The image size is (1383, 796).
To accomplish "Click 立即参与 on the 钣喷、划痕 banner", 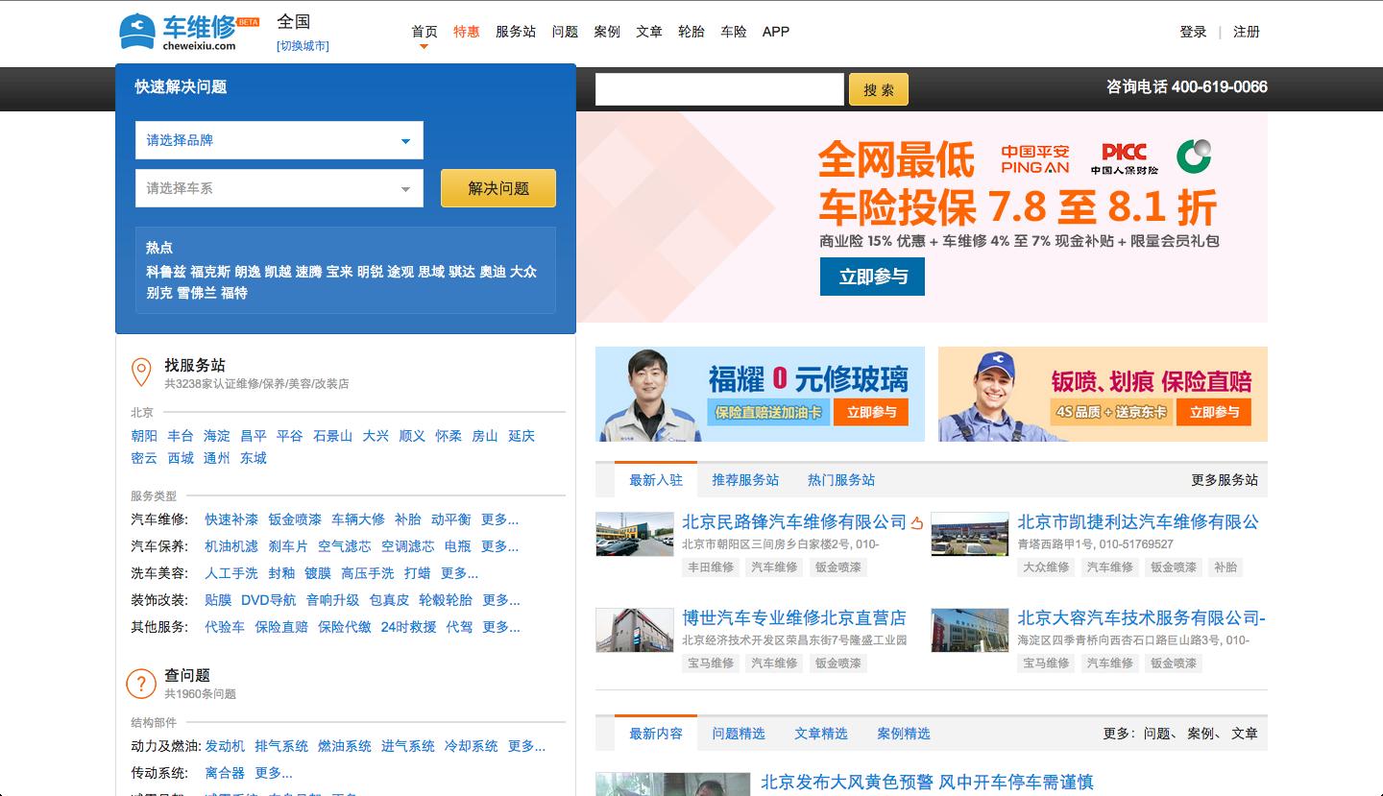I will pos(1214,412).
